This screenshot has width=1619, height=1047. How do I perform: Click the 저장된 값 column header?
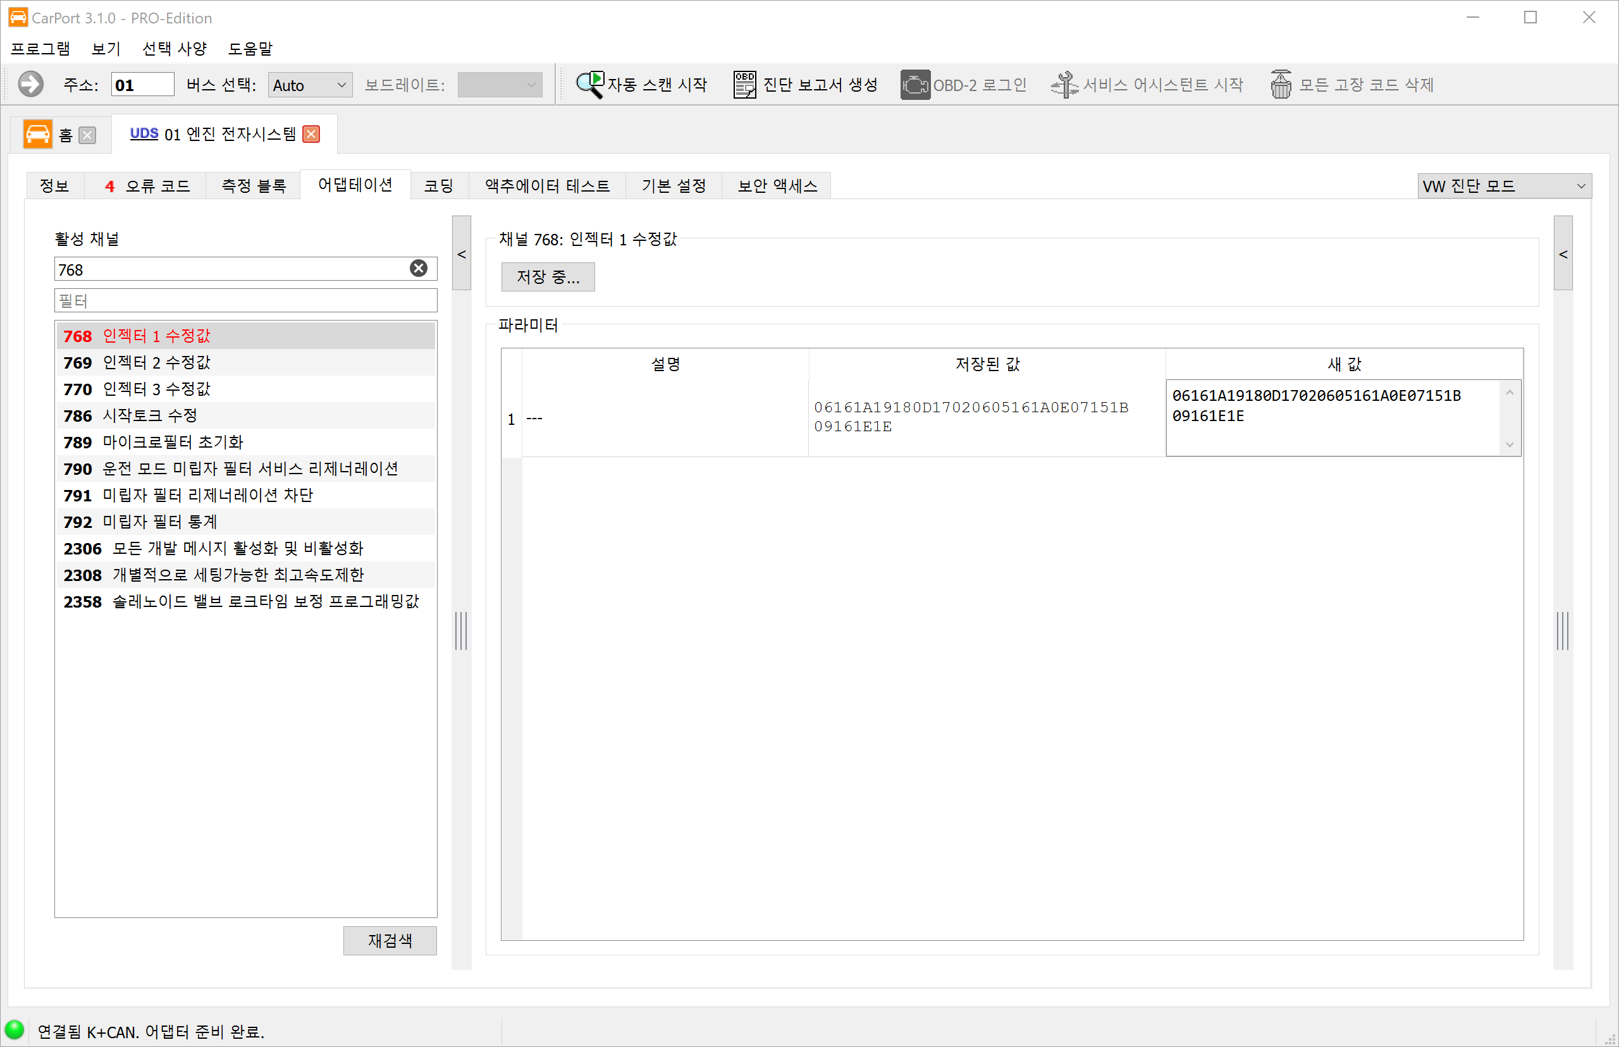987,364
